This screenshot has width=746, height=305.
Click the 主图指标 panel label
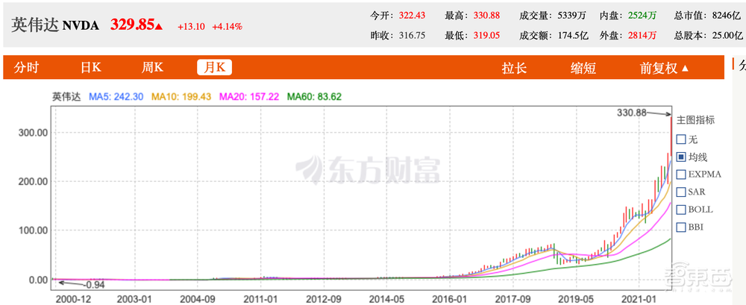tap(695, 120)
